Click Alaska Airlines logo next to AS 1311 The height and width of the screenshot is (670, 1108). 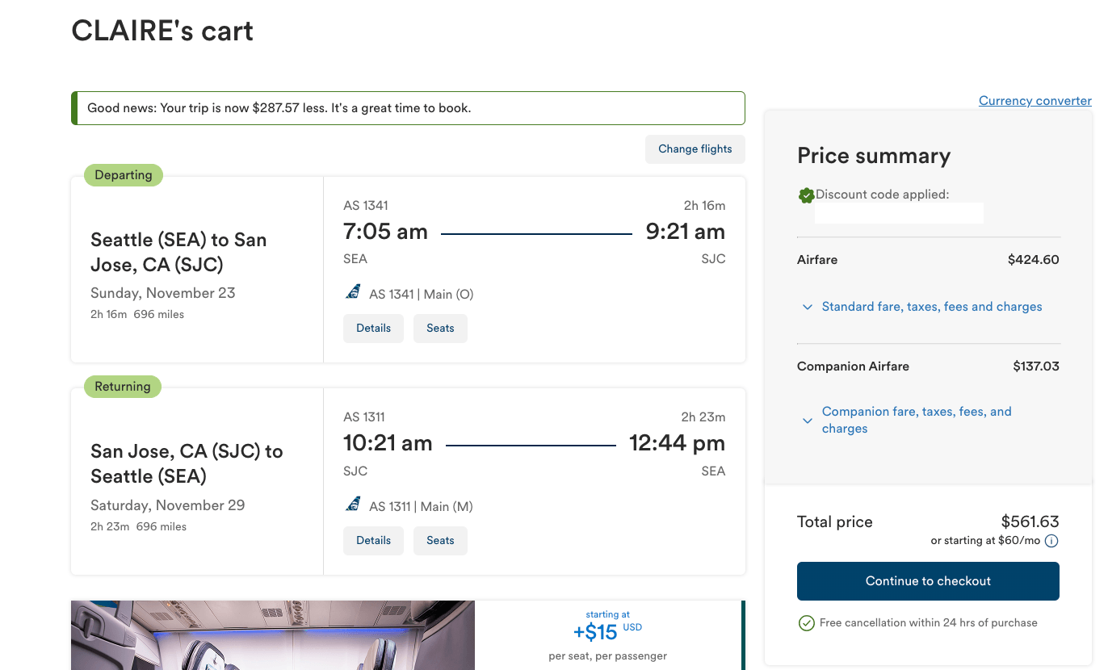(x=353, y=505)
